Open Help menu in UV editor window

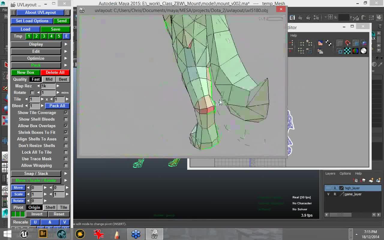point(293,35)
